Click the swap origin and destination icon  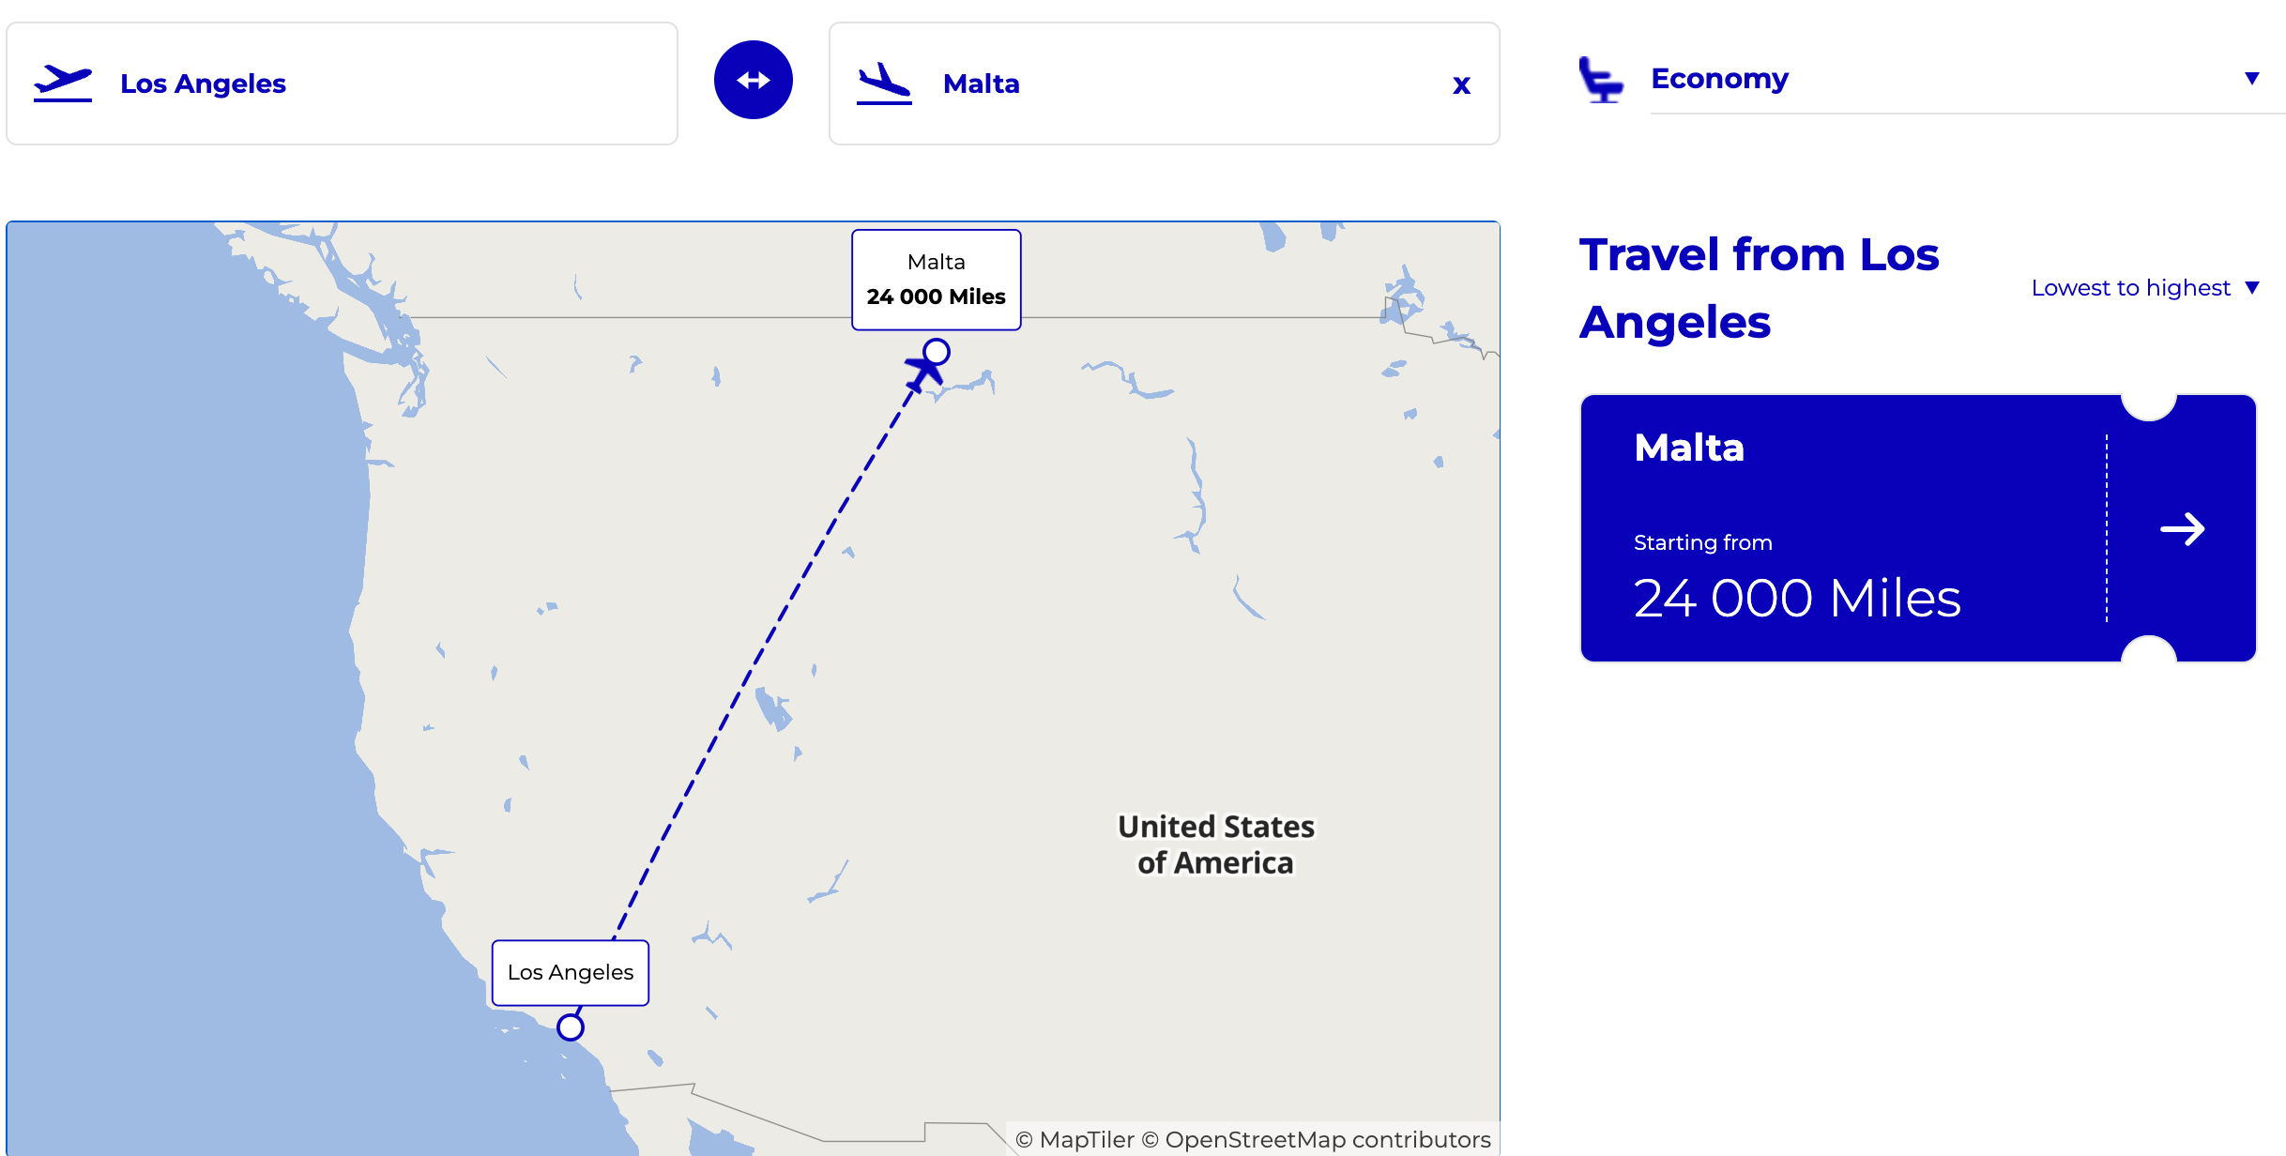(754, 80)
